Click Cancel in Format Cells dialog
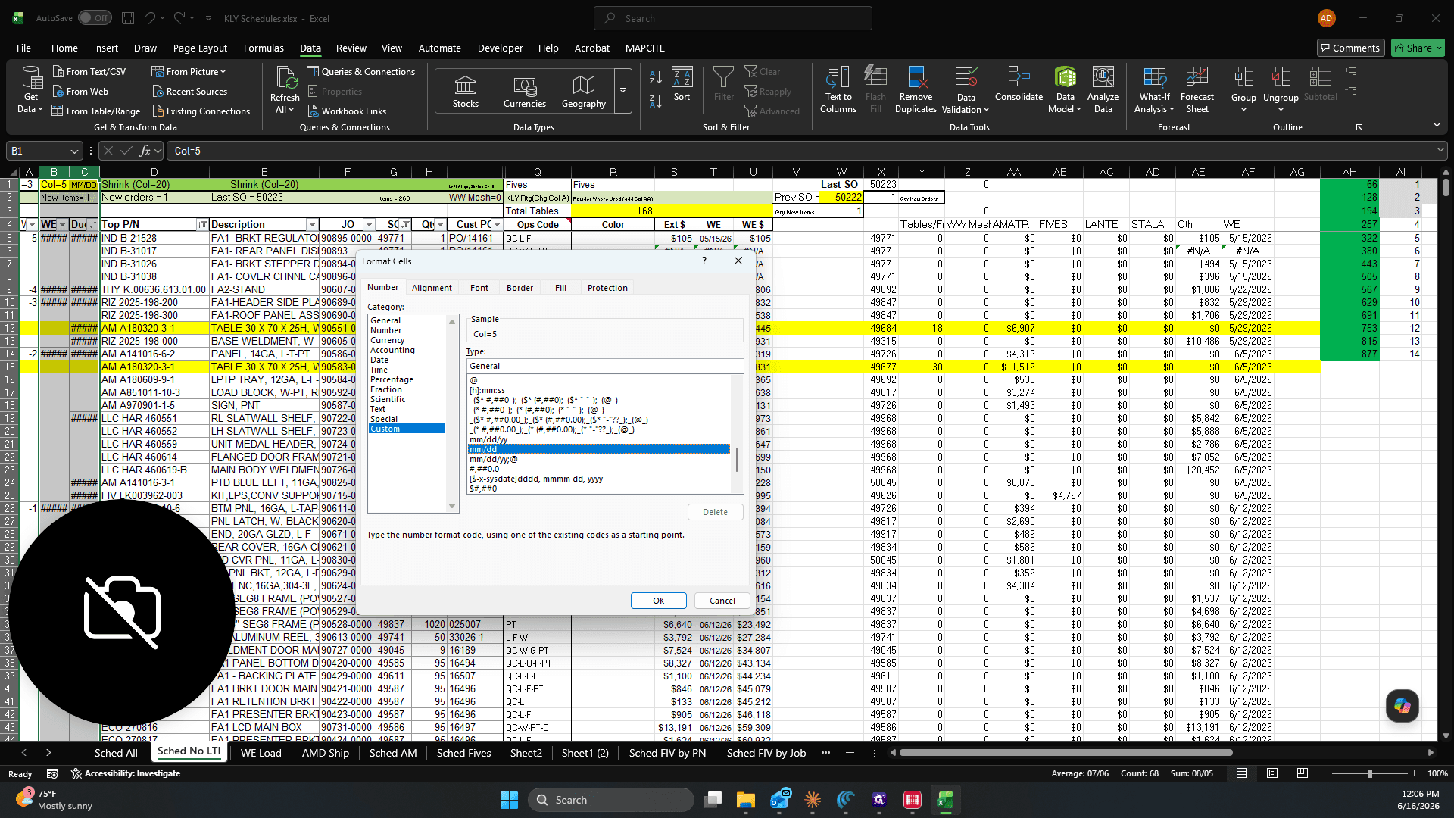The image size is (1454, 818). pos(722,601)
